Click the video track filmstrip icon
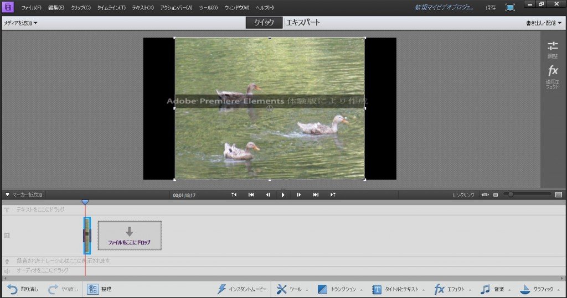Viewport: 567px width, 298px height. 7,235
